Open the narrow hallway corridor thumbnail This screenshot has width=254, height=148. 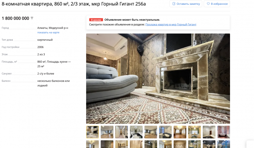click(122, 132)
